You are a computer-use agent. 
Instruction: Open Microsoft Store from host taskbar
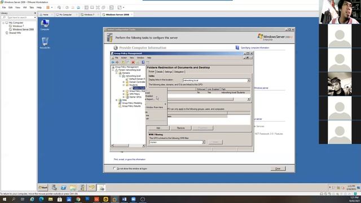click(60, 199)
